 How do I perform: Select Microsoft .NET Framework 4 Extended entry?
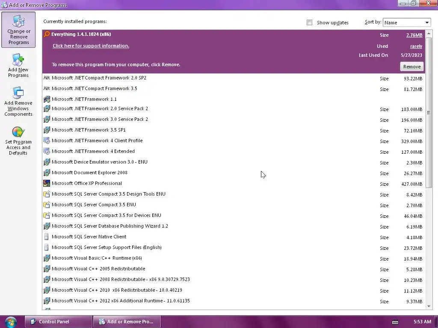(234, 152)
